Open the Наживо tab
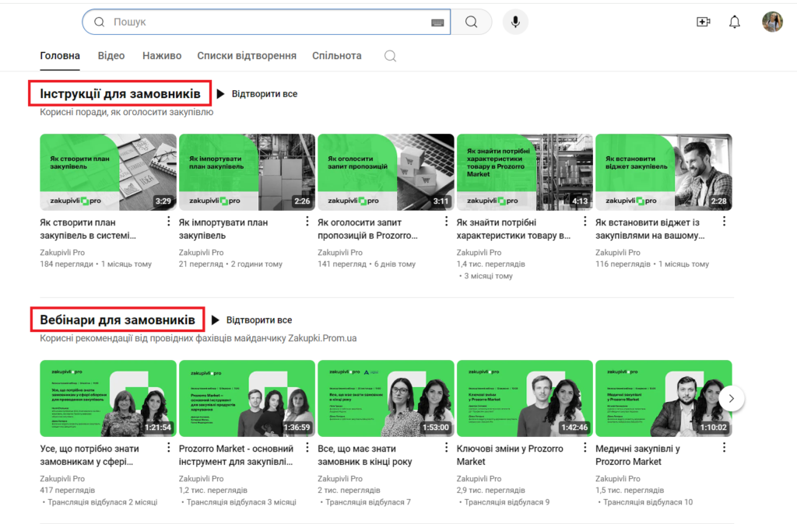Viewport: 797px width, 524px height. pos(162,56)
